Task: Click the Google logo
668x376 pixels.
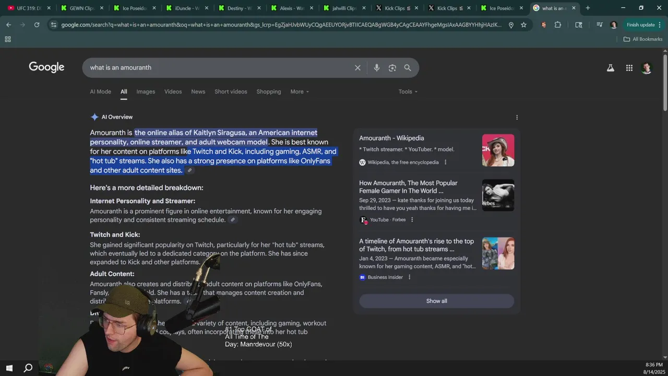Action: pyautogui.click(x=46, y=67)
